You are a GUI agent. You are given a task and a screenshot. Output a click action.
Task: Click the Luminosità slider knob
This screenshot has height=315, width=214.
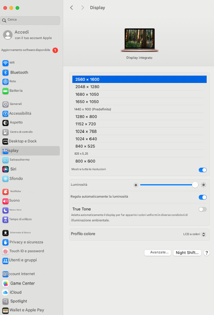(x=195, y=185)
